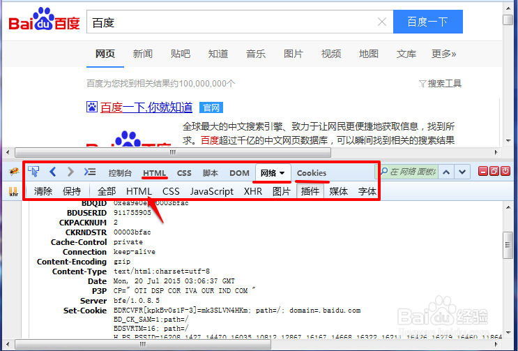
Task: Click 清除 to clear network log
Action: coord(43,191)
